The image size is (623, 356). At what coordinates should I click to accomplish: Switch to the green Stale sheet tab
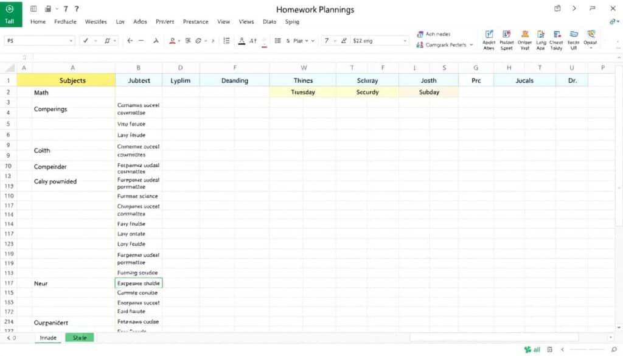(80, 338)
